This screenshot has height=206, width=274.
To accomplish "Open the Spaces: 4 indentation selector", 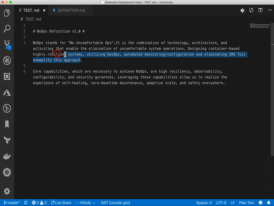I will (x=203, y=203).
